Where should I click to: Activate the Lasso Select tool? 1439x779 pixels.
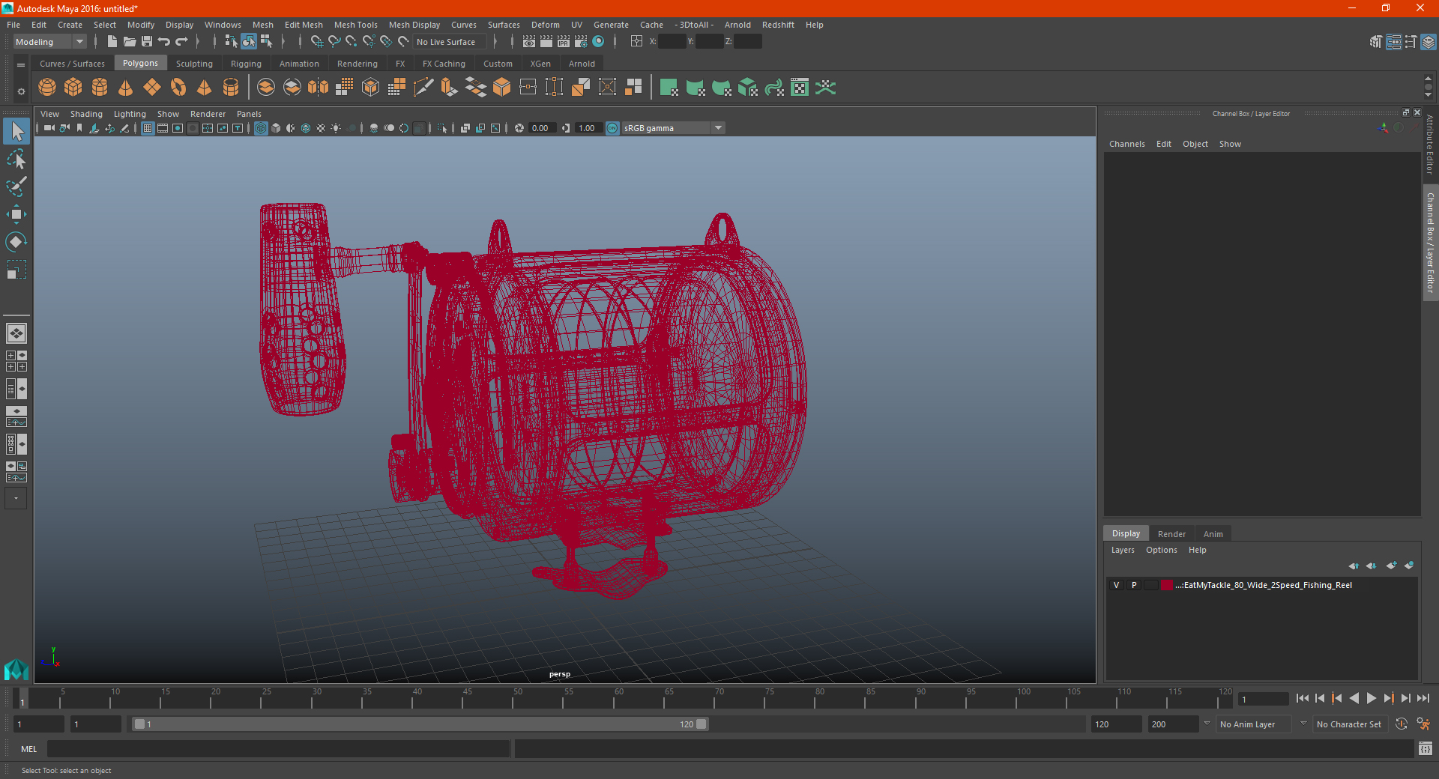coord(16,159)
